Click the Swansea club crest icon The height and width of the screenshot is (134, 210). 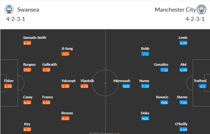9,10
